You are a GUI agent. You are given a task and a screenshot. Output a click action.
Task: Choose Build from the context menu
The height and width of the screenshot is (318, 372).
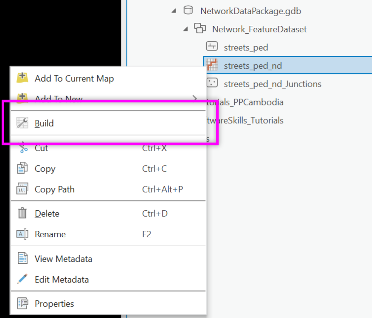44,123
